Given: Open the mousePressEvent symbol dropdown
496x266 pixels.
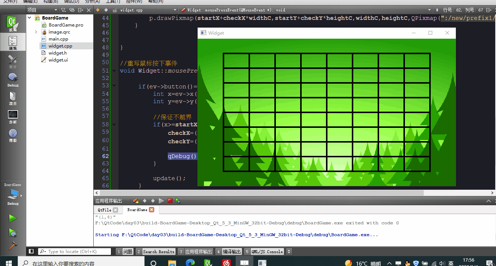Looking at the screenshot, I should click(x=306, y=10).
